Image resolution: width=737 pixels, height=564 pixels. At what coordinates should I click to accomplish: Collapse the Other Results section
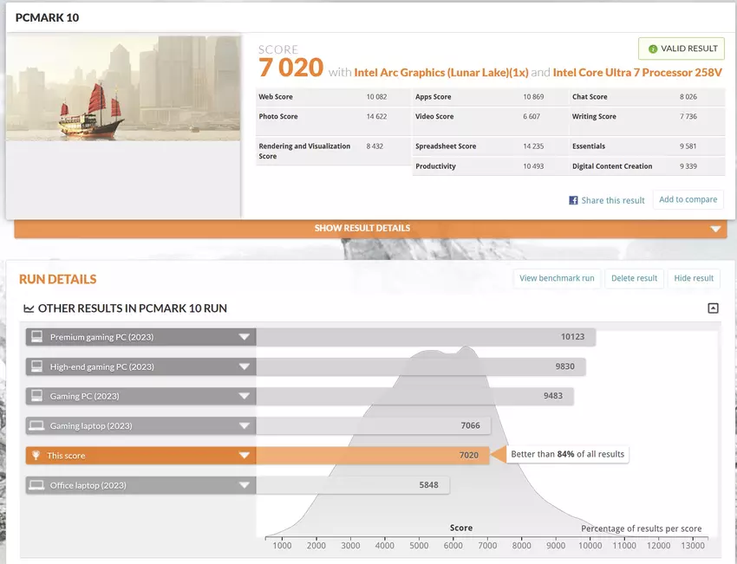point(713,308)
